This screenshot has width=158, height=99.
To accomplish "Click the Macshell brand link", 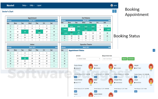I will [x=10, y=5].
